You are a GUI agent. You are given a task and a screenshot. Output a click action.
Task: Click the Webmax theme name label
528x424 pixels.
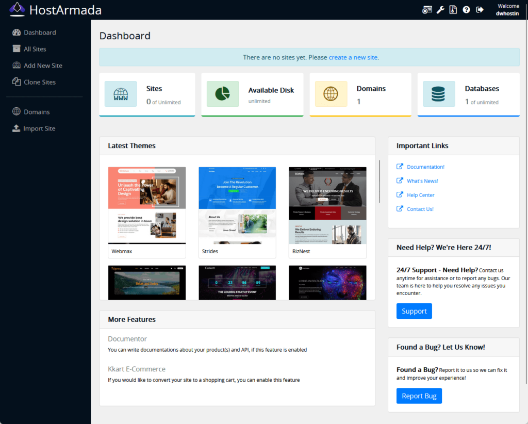122,251
